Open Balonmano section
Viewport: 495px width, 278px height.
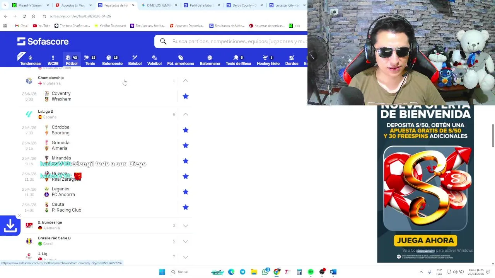point(210,60)
